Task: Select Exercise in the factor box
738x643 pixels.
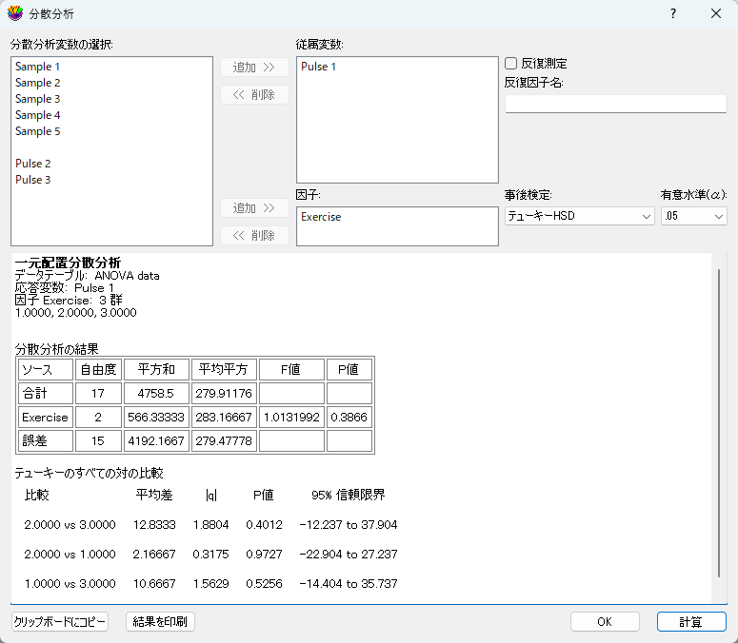Action: tap(321, 217)
